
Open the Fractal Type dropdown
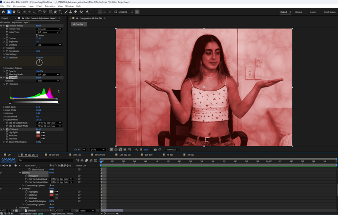49,29
